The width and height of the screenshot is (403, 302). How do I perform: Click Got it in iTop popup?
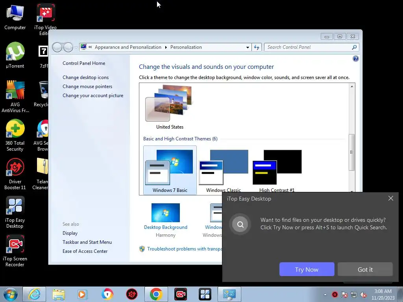pyautogui.click(x=365, y=269)
